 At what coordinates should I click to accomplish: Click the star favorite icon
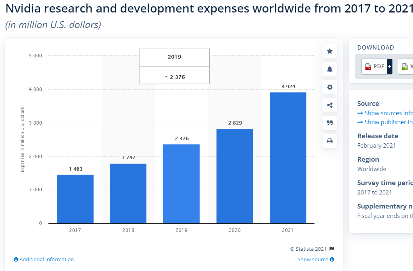[329, 51]
